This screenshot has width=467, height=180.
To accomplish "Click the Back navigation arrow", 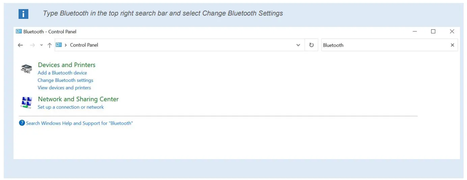I will pyautogui.click(x=20, y=45).
